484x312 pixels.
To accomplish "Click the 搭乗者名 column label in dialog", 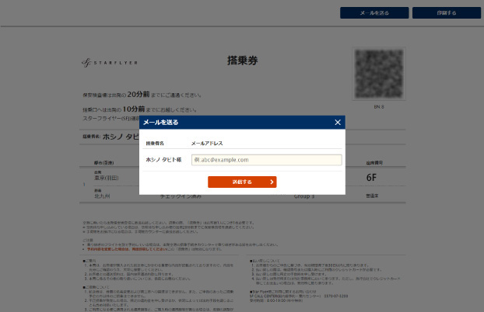I will tap(155, 144).
